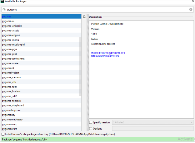Select the pygame_sdl2 package
The height and width of the screenshot is (143, 195).
[x=42, y=96]
